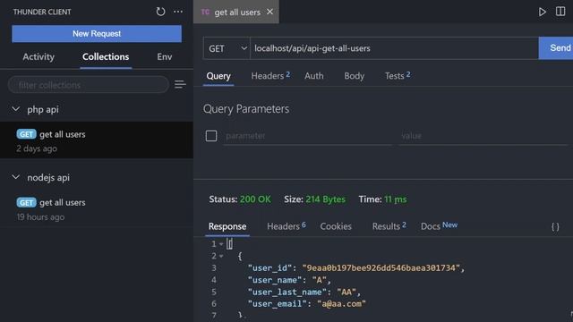Open the Body tab
573x322 pixels.
point(355,76)
